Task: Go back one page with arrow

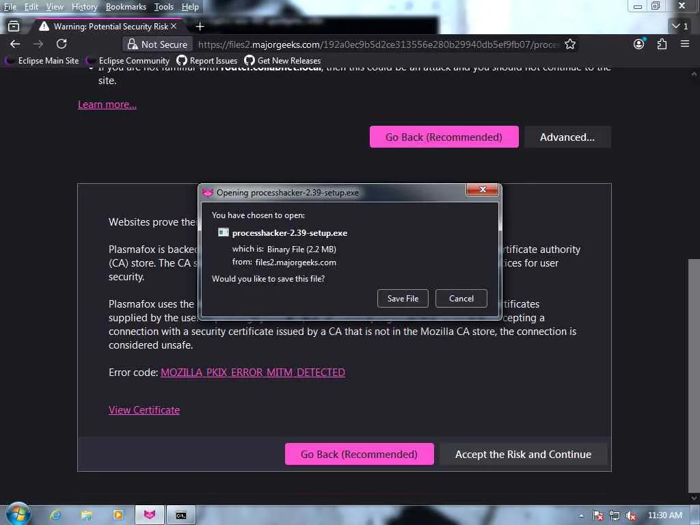Action: click(15, 44)
